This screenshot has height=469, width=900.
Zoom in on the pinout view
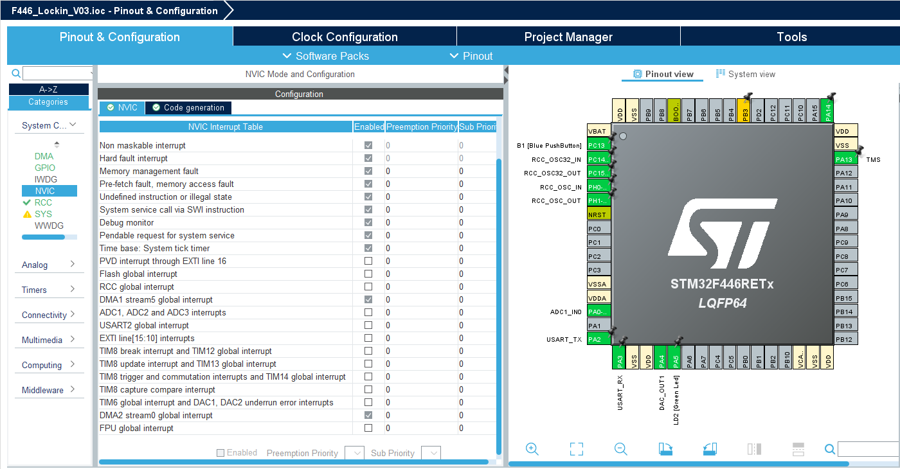pyautogui.click(x=532, y=449)
